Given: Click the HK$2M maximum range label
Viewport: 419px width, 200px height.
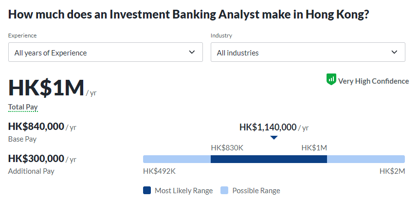Looking at the screenshot, I should point(392,171).
